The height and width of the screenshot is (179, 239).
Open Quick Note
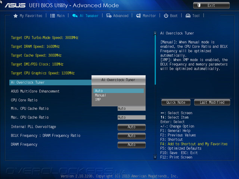(x=176, y=102)
